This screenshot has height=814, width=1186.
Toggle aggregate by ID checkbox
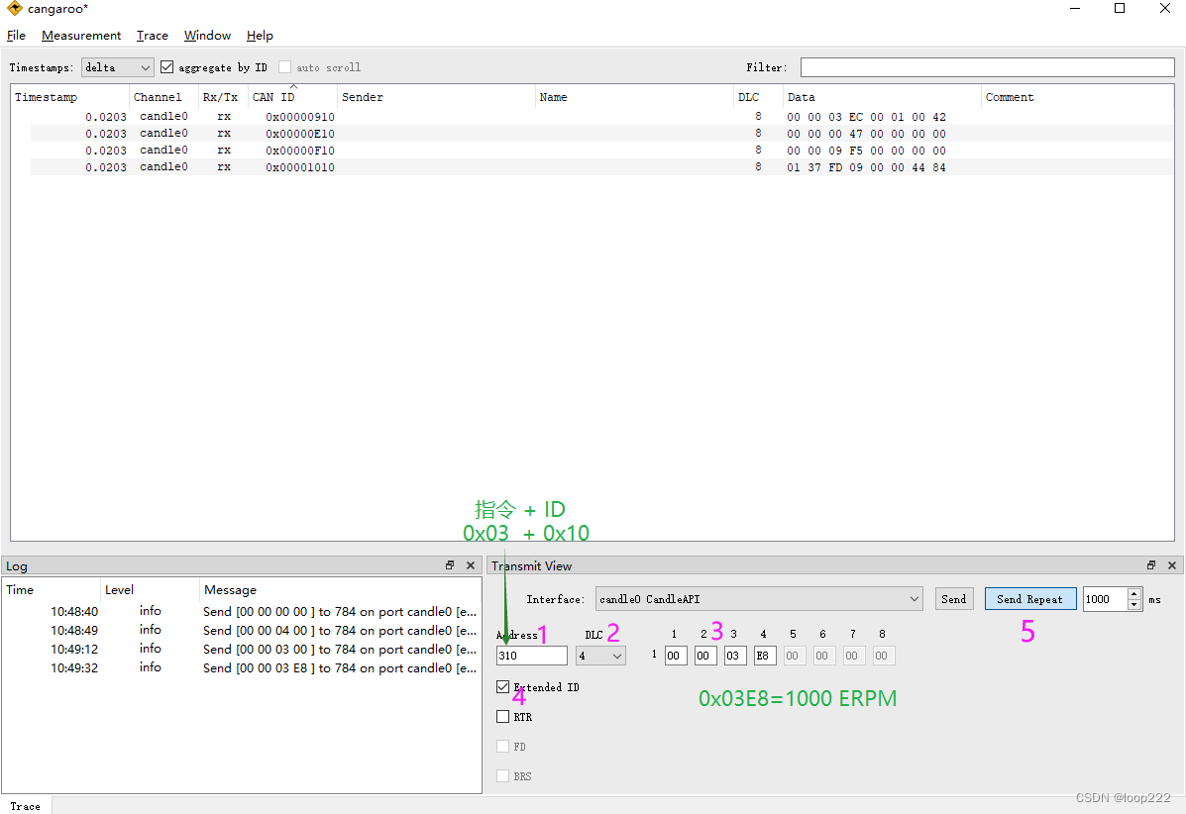pos(167,67)
